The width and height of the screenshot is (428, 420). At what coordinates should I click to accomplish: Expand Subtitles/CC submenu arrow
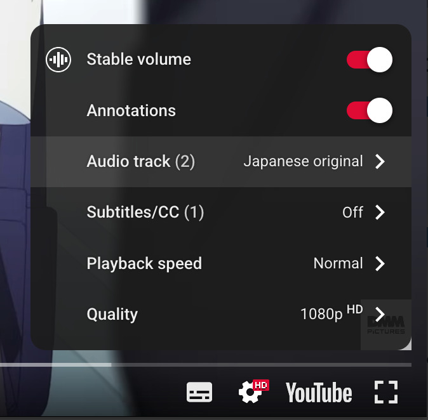[x=380, y=213]
